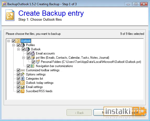The width and height of the screenshot is (150, 121).
Task: Click the disabled Back button
Action: (x=79, y=113)
